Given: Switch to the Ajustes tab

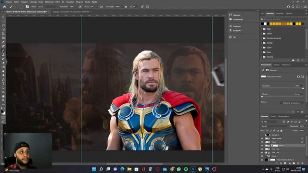Looking at the screenshot, I should [277, 65].
